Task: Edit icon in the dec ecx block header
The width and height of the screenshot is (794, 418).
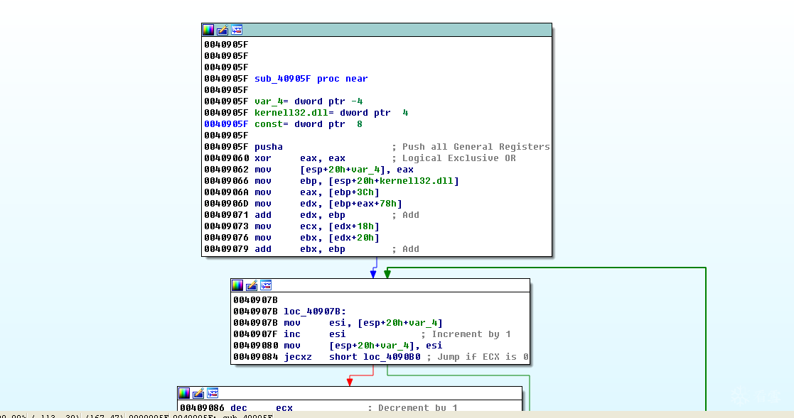Action: [198, 393]
